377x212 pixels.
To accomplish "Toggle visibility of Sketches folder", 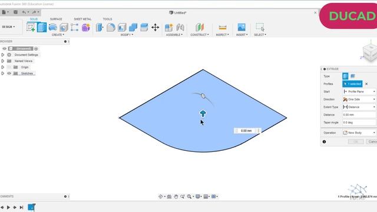I will click(x=9, y=73).
